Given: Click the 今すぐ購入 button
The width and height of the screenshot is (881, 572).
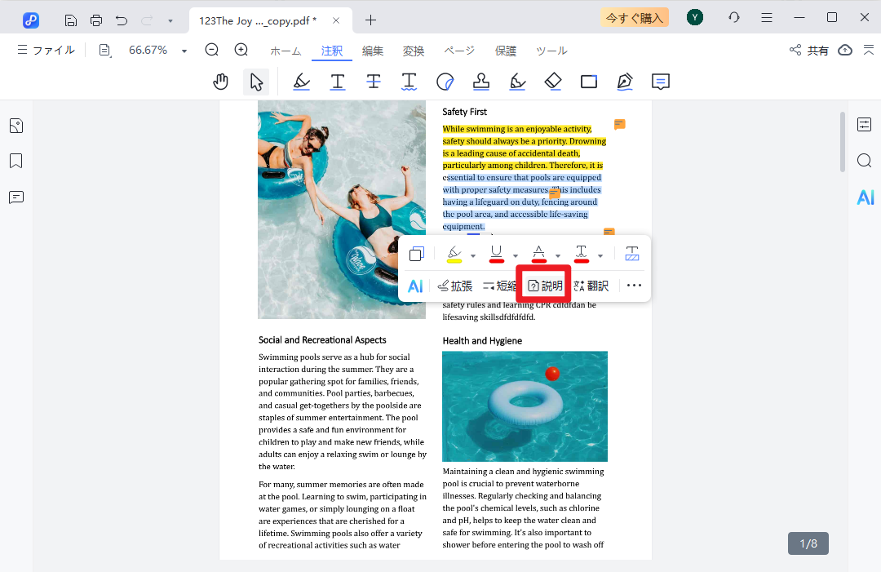Looking at the screenshot, I should coord(634,18).
